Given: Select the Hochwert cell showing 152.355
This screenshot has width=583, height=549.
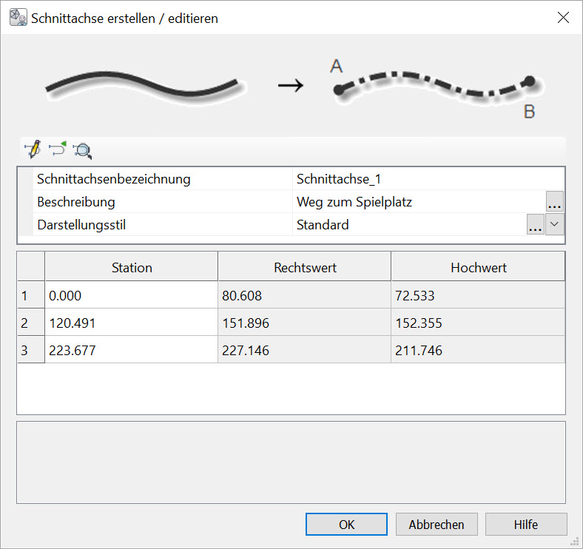Looking at the screenshot, I should point(478,323).
